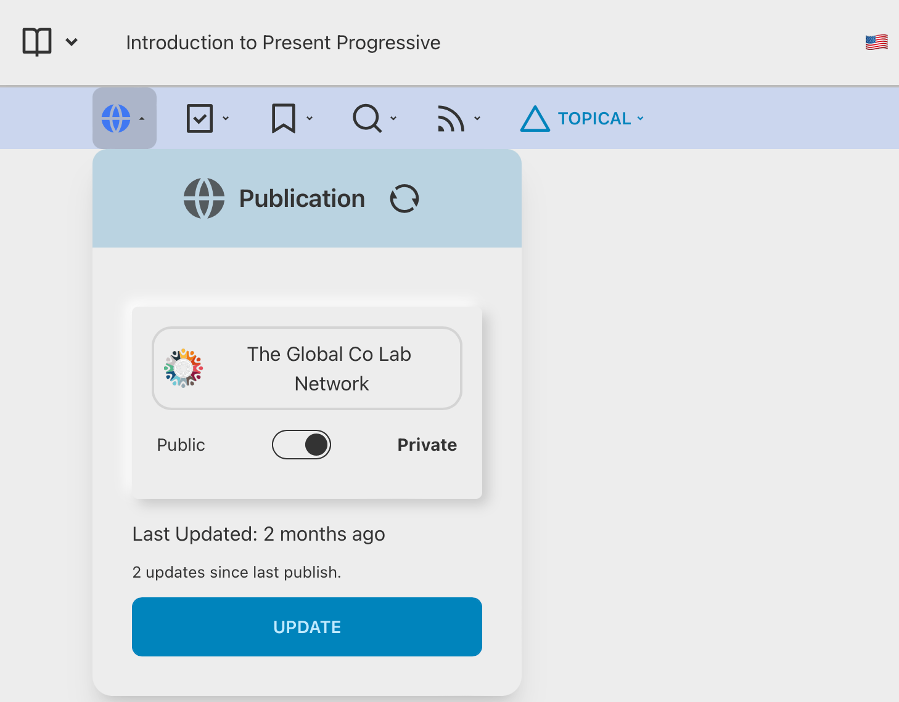Click the UPDATE button
The width and height of the screenshot is (899, 702).
tap(307, 627)
